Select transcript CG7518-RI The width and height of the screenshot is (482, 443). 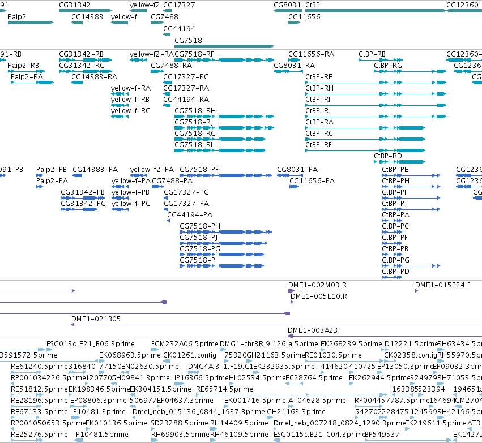tap(193, 145)
